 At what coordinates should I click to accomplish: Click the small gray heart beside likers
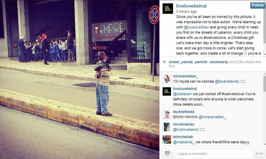(x=164, y=62)
